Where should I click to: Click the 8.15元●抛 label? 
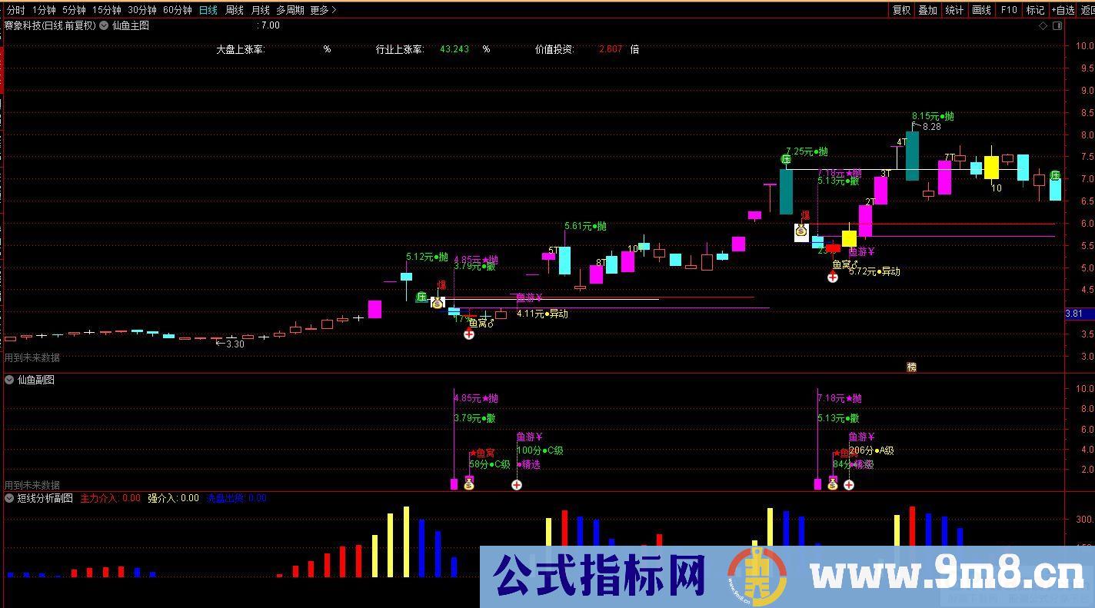tap(933, 116)
